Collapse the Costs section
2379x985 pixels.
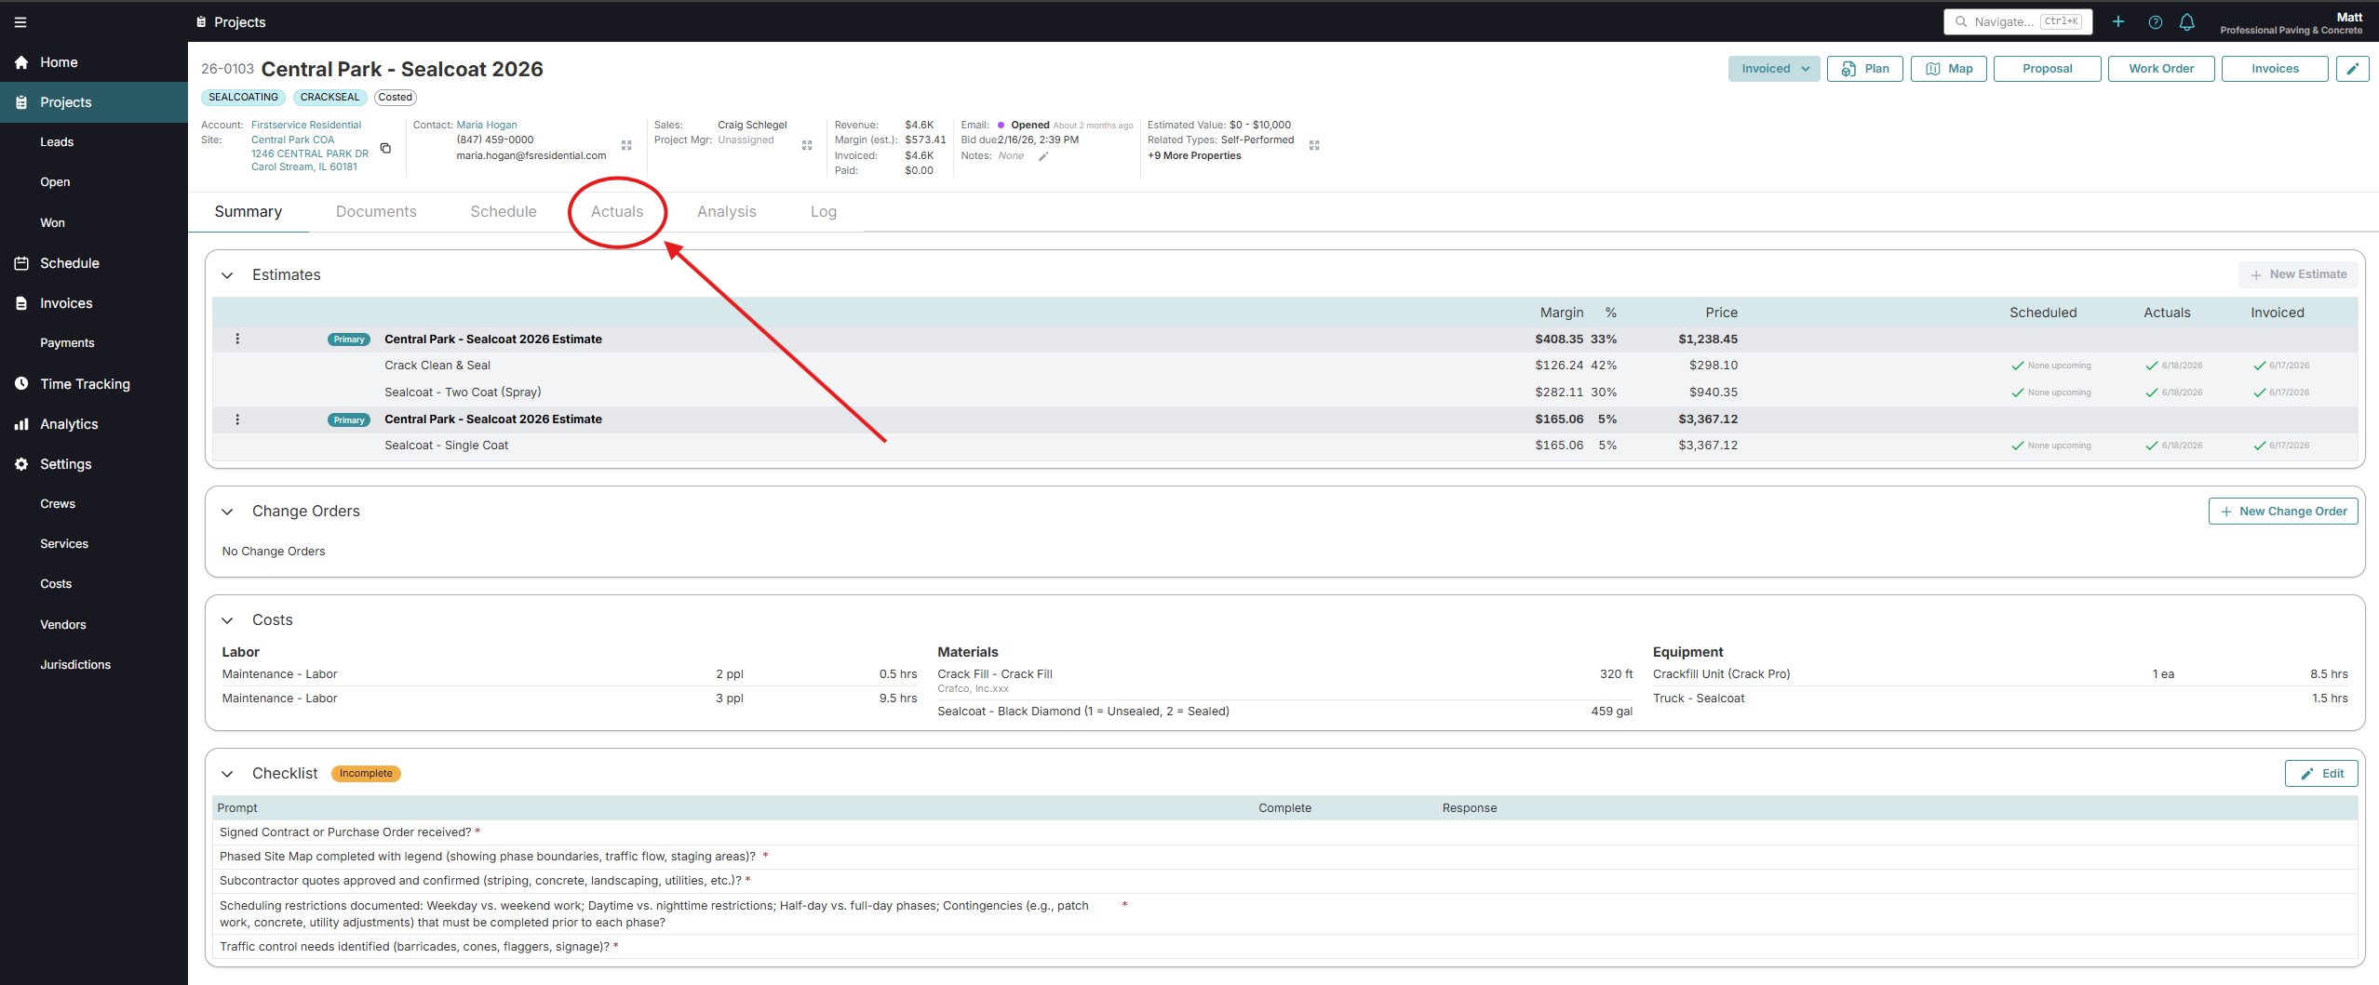227,620
